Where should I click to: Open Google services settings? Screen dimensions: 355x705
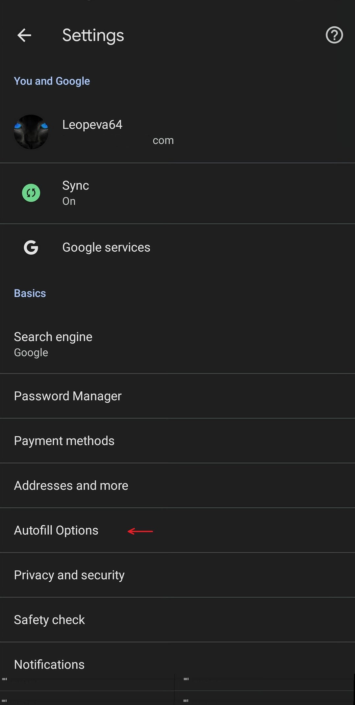(106, 247)
